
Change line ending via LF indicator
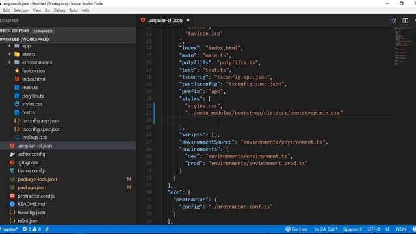[x=387, y=229]
